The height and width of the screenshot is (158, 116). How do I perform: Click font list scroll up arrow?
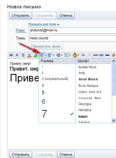(x=113, y=61)
